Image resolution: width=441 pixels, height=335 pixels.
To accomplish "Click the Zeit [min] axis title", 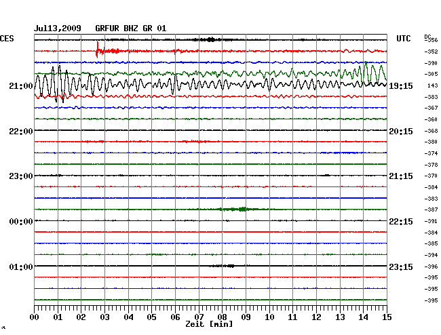I will (x=209, y=324).
